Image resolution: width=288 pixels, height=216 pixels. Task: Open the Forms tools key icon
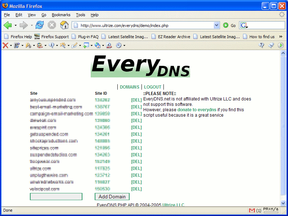28,45
